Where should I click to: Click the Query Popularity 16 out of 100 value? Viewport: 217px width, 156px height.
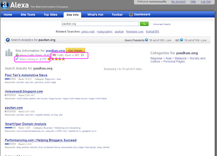(160, 40)
